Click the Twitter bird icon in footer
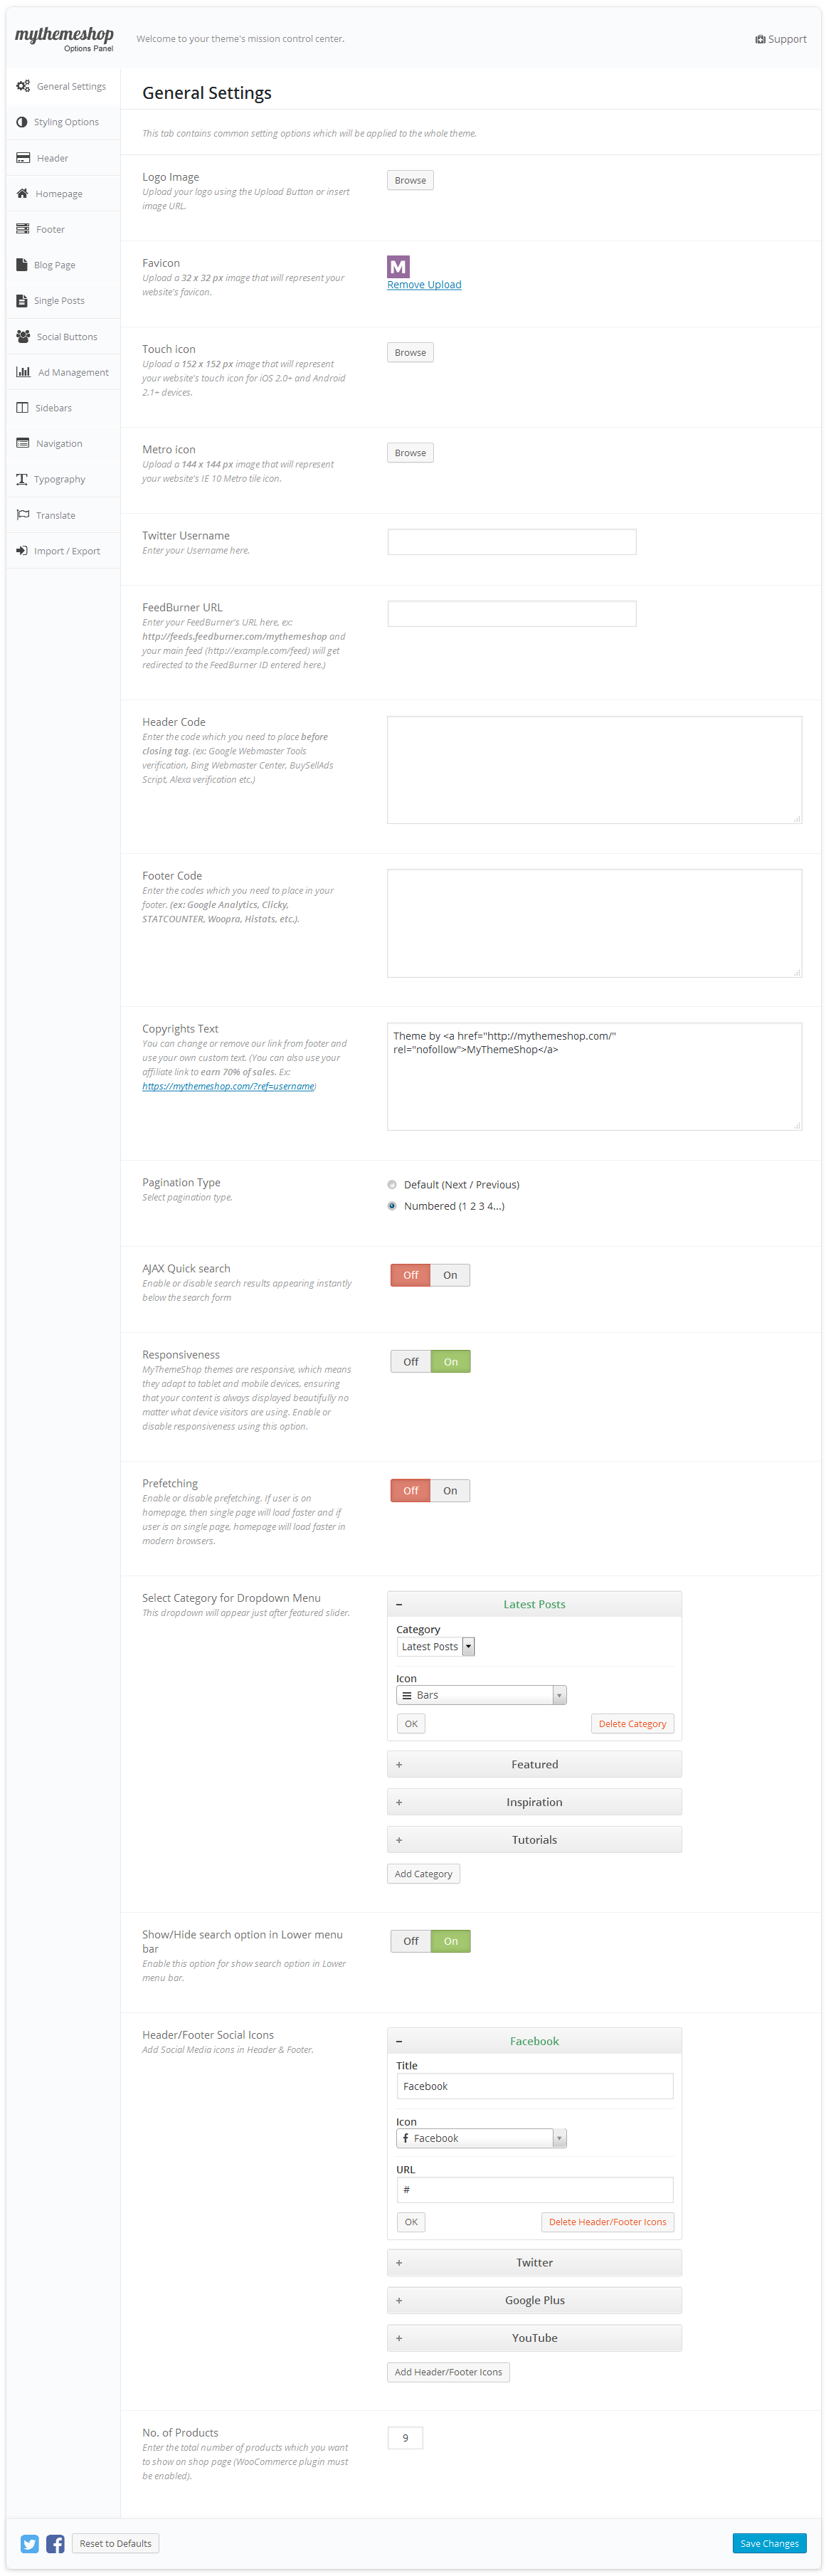This screenshot has width=826, height=2576. pyautogui.click(x=30, y=2543)
